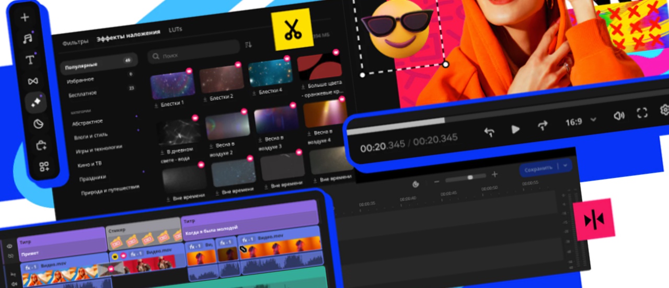
Task: Open the Природа и путешествия category
Action: pos(110,189)
